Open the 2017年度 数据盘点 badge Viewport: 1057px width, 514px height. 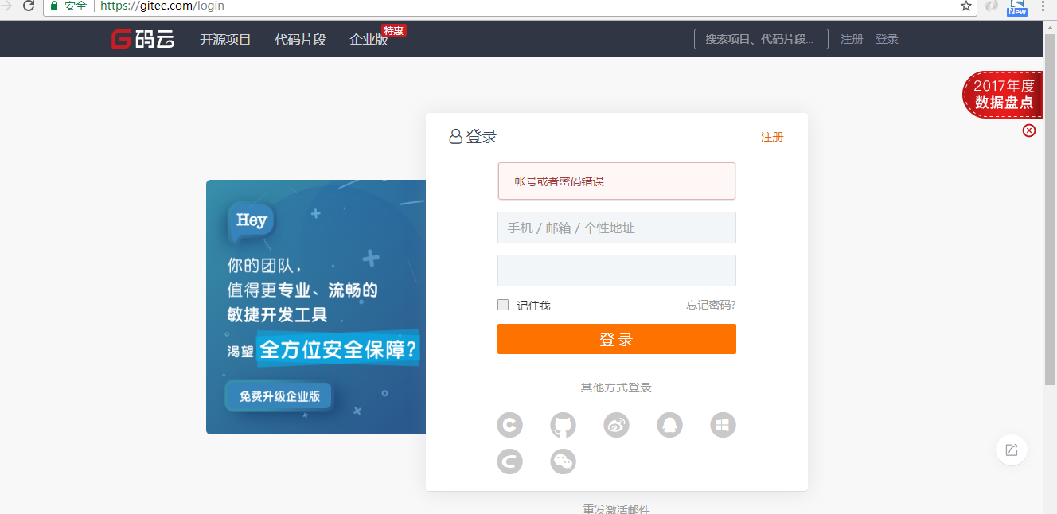(1004, 95)
